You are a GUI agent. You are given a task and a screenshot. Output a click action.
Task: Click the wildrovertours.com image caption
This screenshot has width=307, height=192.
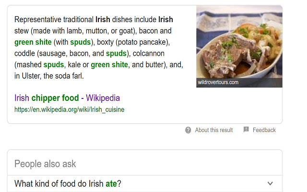pos(218,83)
